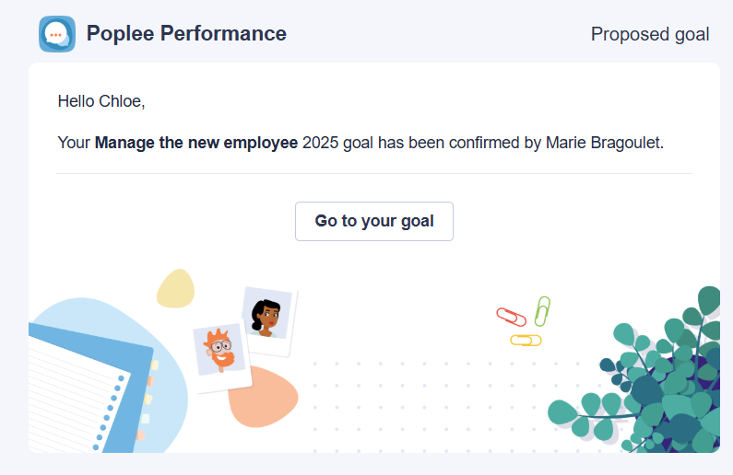The width and height of the screenshot is (733, 475).
Task: Click the yellow blob shape
Action: [176, 288]
